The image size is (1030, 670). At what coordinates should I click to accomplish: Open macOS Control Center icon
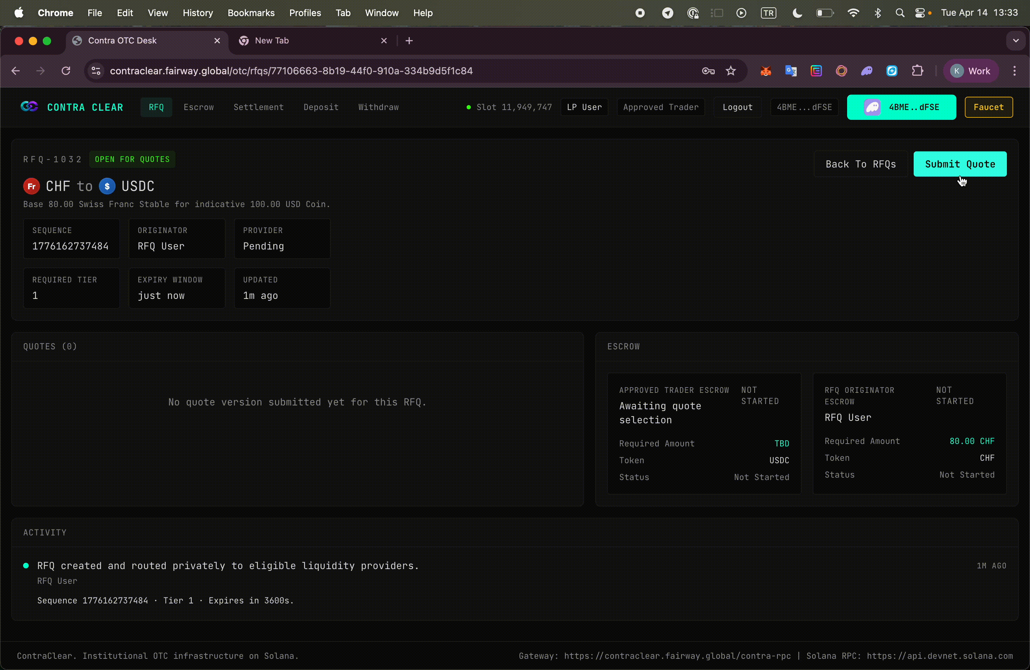[919, 13]
